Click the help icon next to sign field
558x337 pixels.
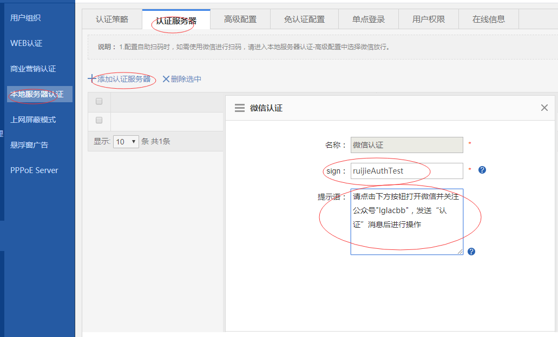tap(482, 170)
